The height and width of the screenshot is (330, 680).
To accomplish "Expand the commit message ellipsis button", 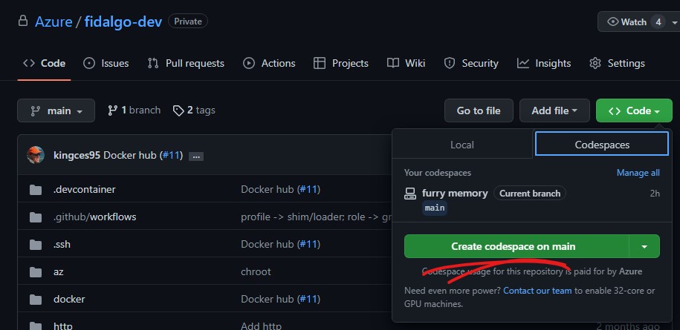I will point(196,156).
